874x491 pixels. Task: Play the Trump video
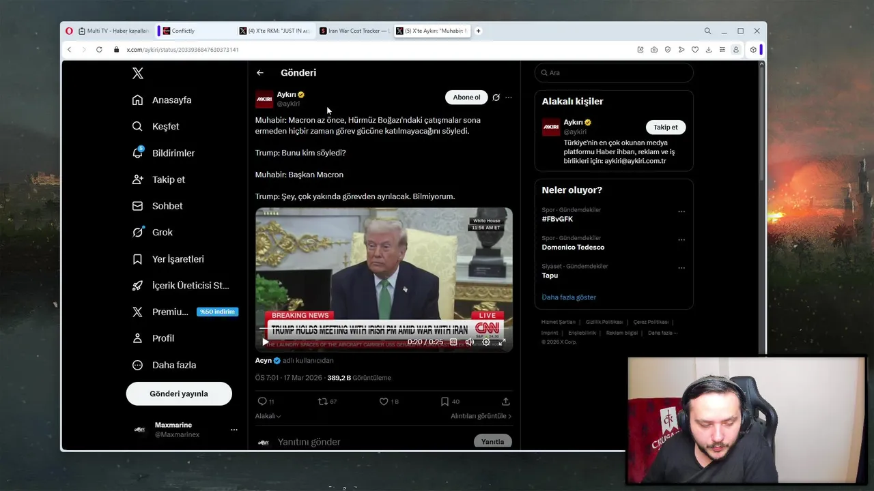point(266,342)
